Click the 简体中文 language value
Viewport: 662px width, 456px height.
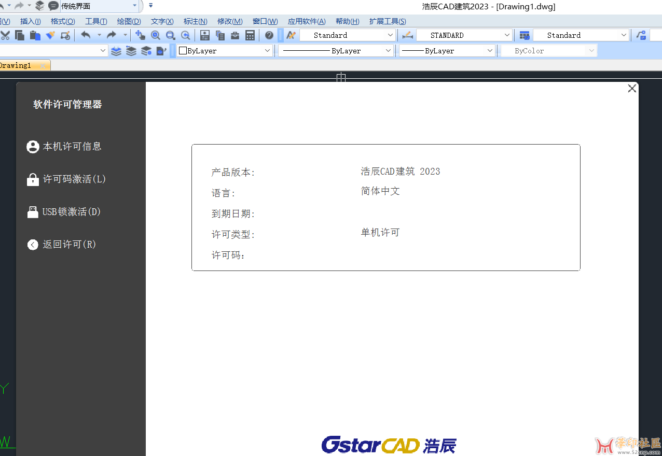tap(380, 191)
